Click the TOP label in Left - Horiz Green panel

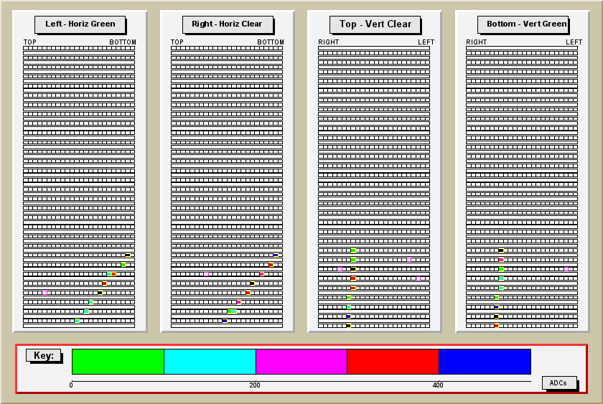(x=30, y=42)
